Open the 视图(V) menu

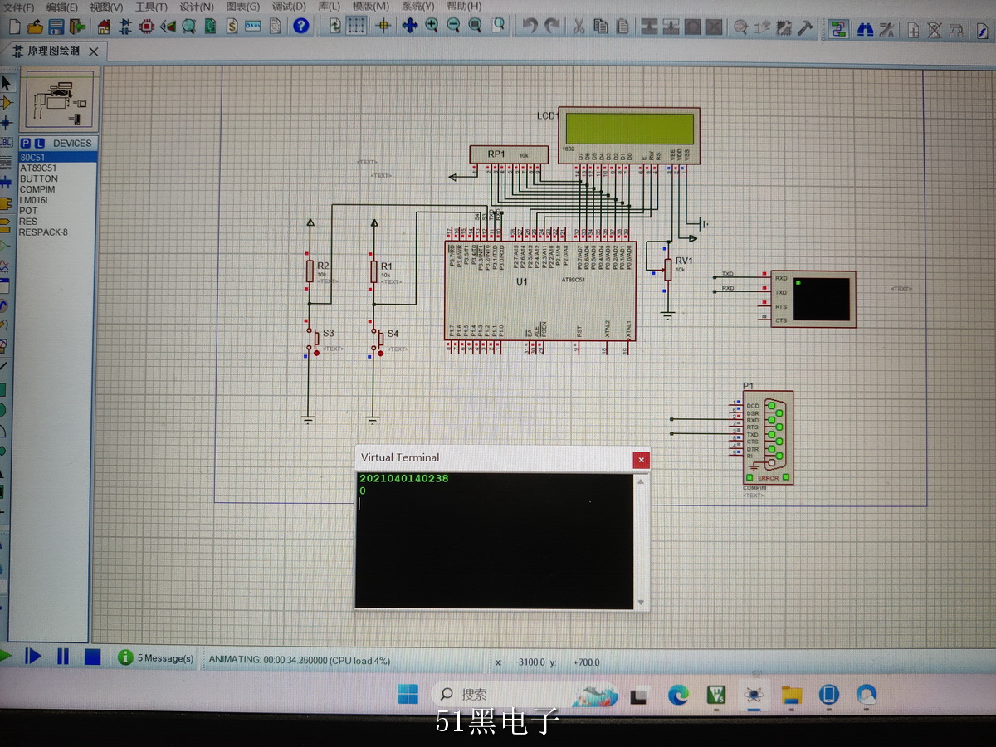(106, 7)
